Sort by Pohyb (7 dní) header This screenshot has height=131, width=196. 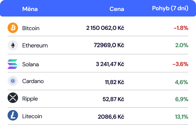(x=170, y=8)
